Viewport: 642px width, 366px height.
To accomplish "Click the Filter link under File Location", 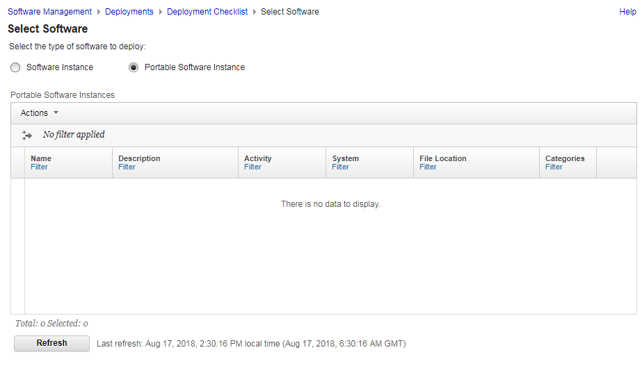I will click(x=428, y=167).
